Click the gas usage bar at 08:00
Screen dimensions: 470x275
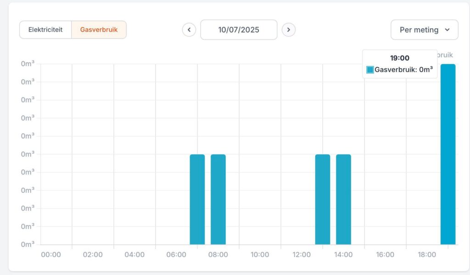[x=218, y=199]
